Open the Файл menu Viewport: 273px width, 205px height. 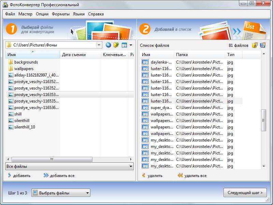[x=10, y=14]
